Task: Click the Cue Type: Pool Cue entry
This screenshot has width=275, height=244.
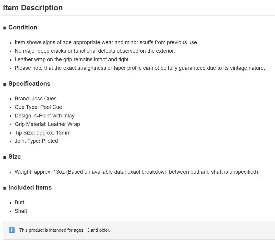Action: [38, 107]
